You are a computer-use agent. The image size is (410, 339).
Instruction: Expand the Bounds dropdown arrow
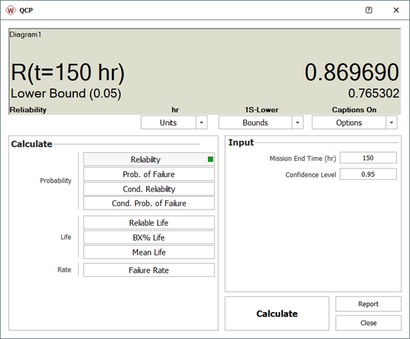298,123
